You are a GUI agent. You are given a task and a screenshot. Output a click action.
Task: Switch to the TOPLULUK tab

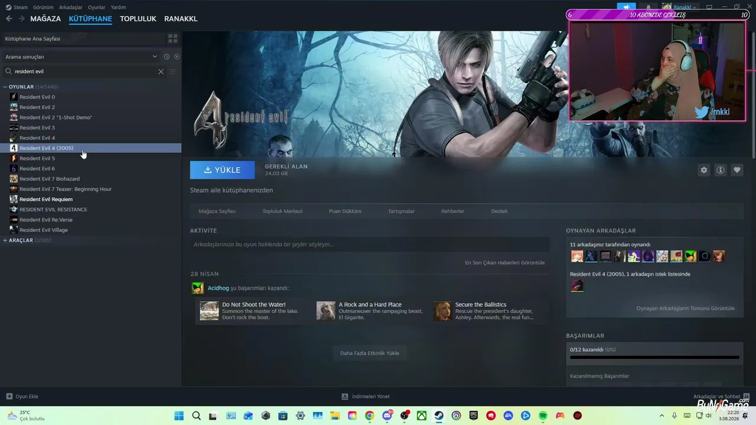[138, 19]
